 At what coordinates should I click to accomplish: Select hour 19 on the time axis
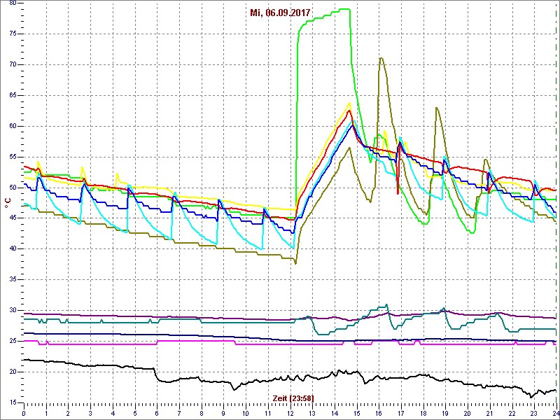click(x=445, y=413)
